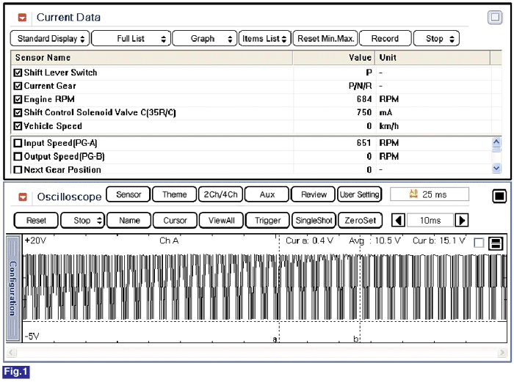Click the SingleShot button
514x382 pixels.
click(314, 220)
